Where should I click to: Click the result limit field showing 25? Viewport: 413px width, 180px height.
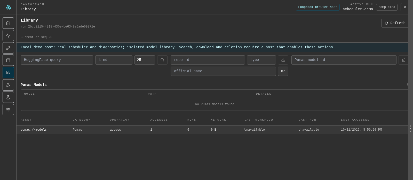coord(145,60)
